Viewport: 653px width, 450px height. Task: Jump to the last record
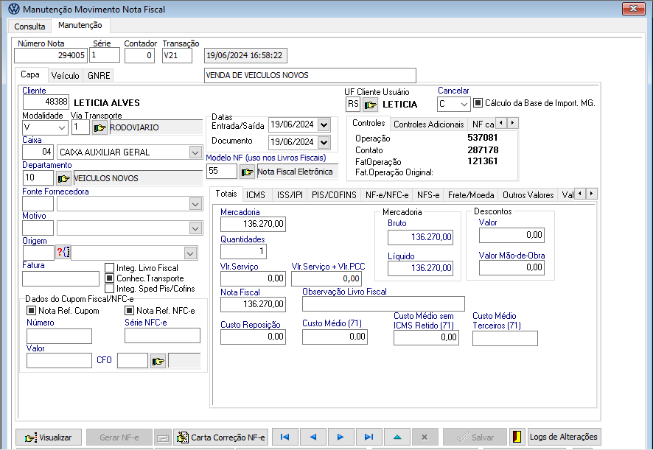pos(369,437)
